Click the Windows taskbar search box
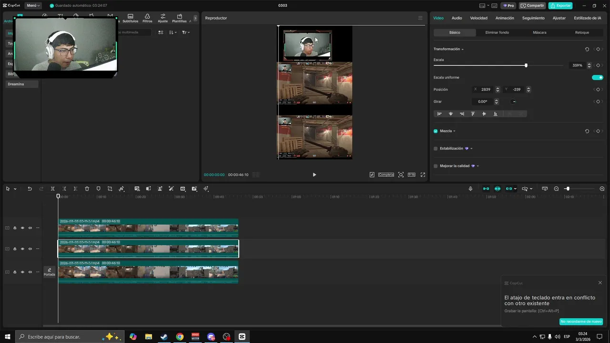This screenshot has height=343, width=610. coord(70,337)
